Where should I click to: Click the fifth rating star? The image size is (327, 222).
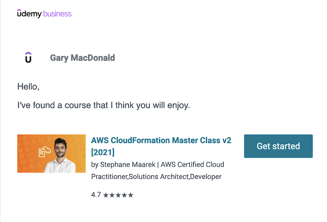[x=130, y=195]
